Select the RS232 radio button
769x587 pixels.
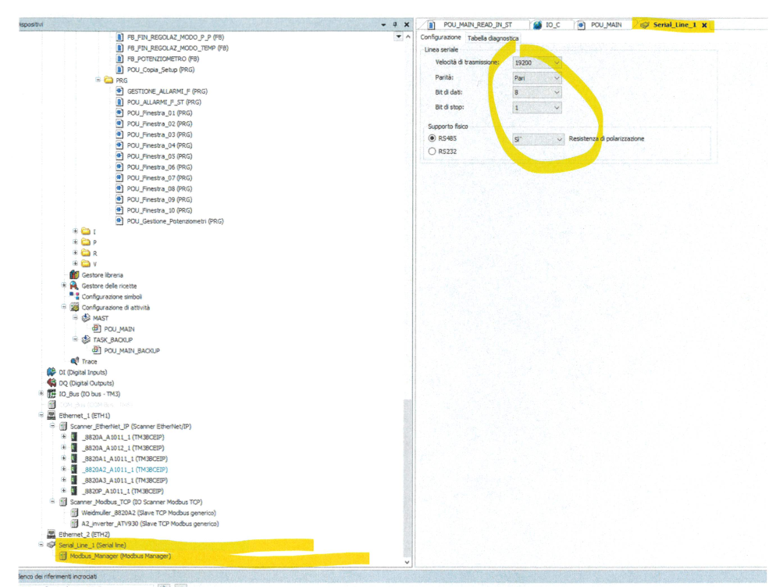point(432,152)
